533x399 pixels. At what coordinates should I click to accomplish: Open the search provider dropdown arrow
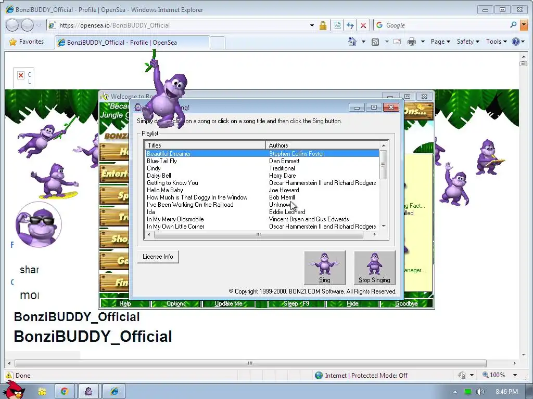(x=524, y=25)
